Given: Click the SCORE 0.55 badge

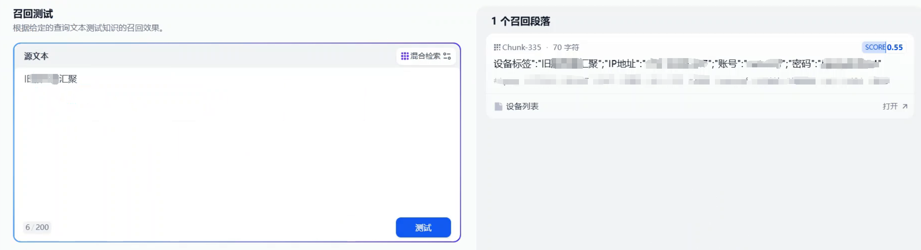Looking at the screenshot, I should click(883, 47).
